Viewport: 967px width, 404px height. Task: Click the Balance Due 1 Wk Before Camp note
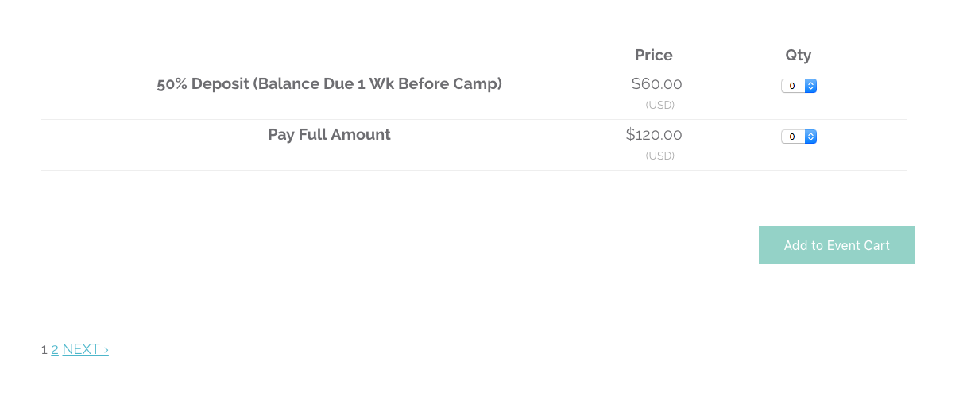pyautogui.click(x=377, y=83)
